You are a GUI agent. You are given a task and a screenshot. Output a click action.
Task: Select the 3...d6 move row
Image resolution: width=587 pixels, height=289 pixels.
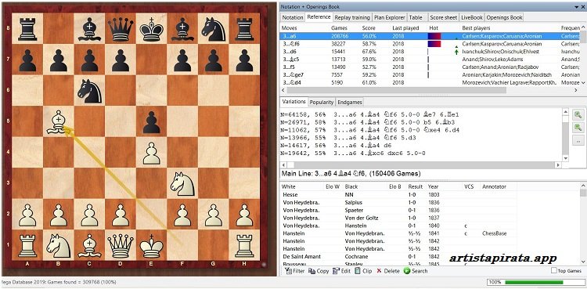coord(430,52)
